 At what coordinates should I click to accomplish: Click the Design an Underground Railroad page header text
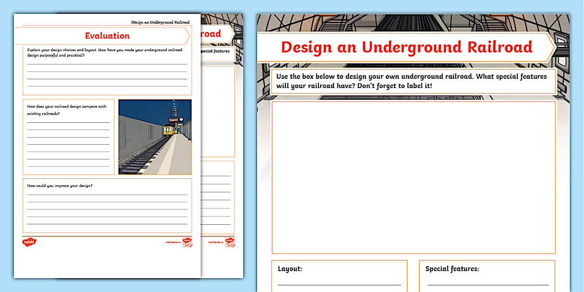160,21
